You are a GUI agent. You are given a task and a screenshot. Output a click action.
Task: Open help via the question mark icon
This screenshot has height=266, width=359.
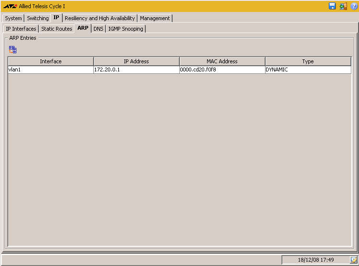[354, 6]
